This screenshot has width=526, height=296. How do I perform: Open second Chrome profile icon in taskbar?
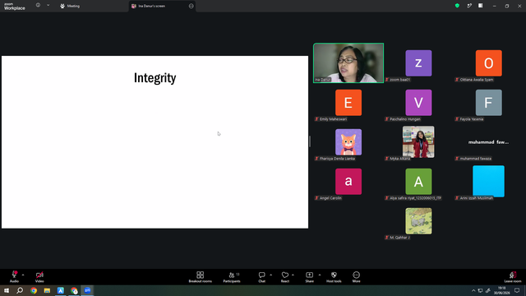74,290
